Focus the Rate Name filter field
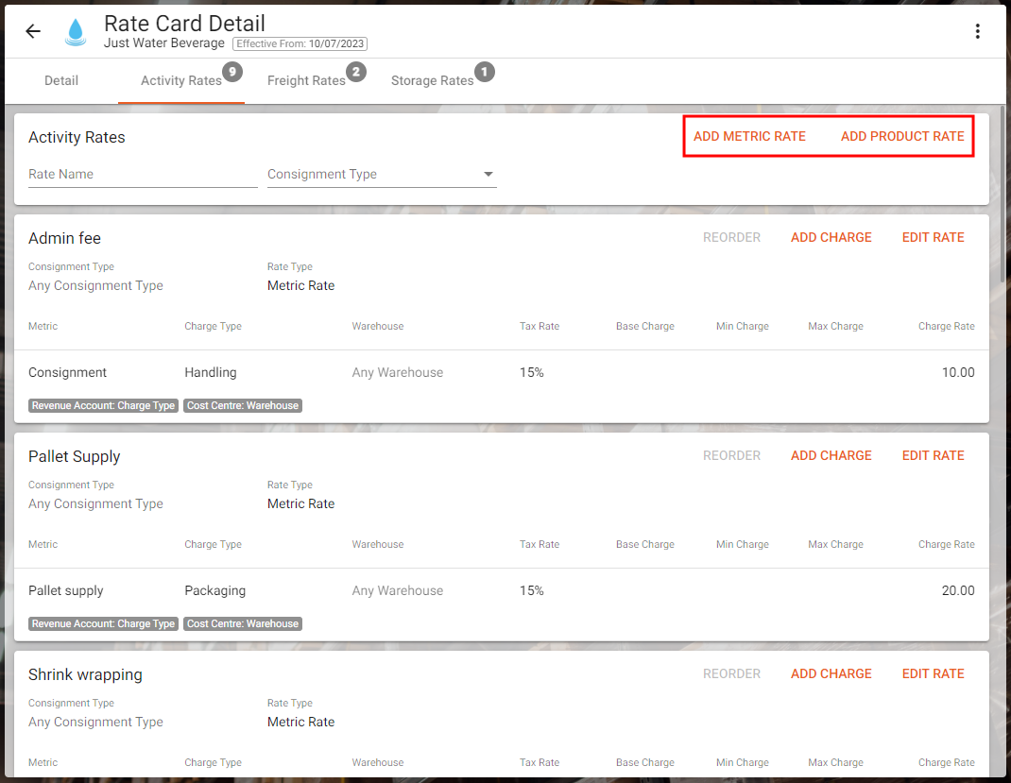 pos(143,174)
